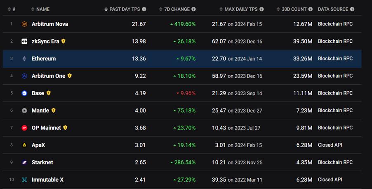
Task: Click the ApeX logo icon
Action: [24, 145]
